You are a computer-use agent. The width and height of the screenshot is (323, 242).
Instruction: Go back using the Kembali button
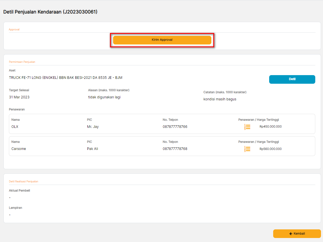[297, 234]
